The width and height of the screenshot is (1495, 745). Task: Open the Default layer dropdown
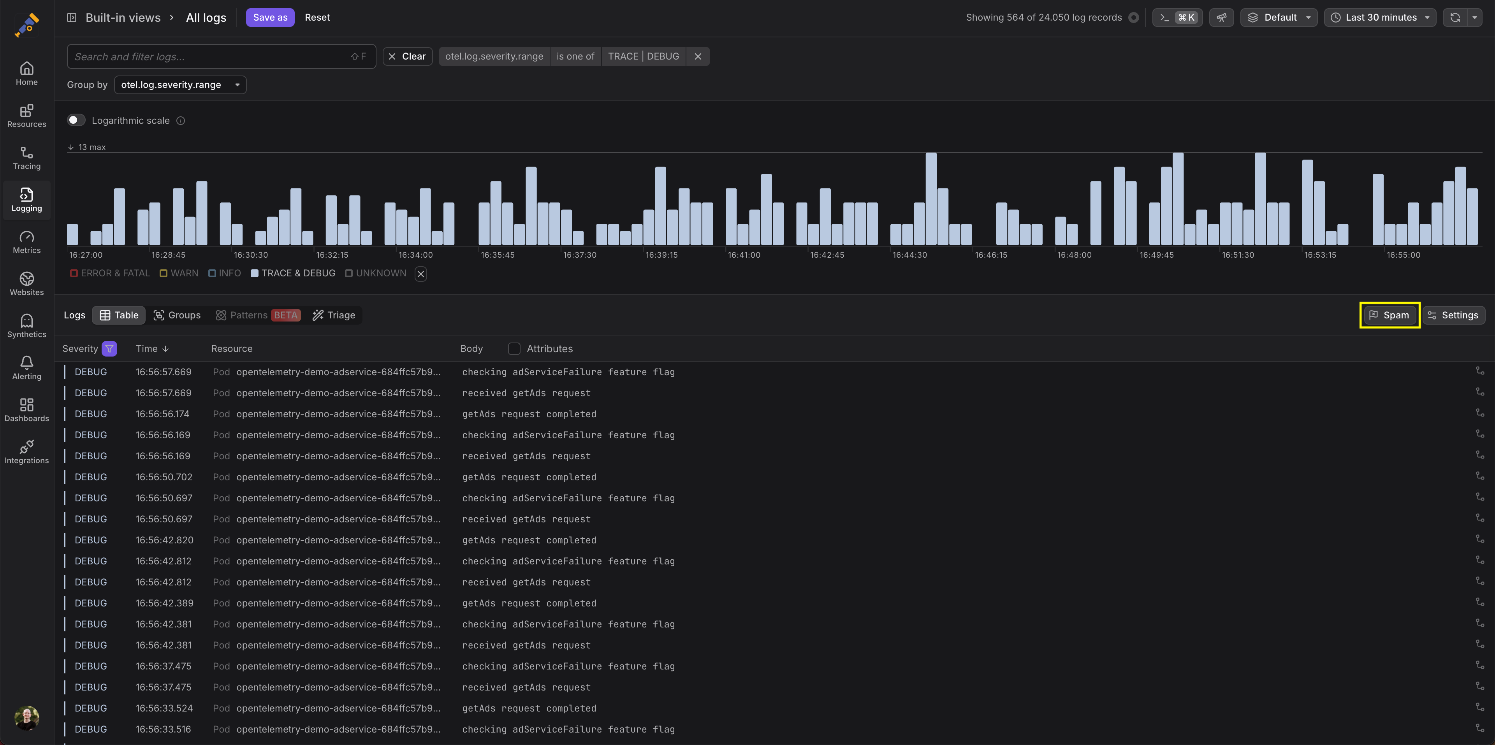click(1279, 18)
